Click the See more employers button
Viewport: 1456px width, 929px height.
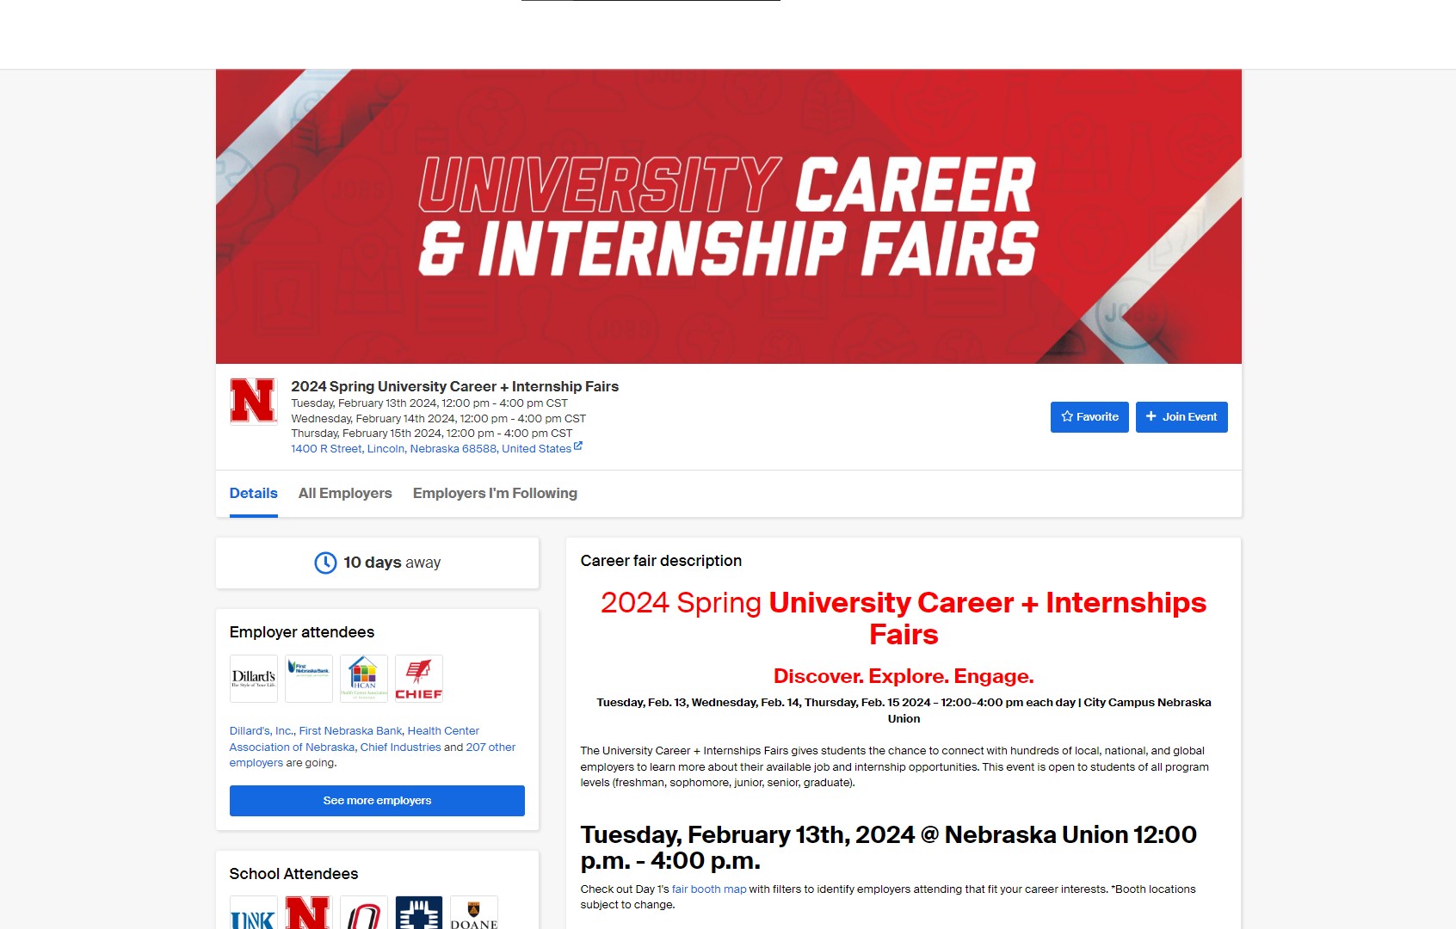point(377,801)
